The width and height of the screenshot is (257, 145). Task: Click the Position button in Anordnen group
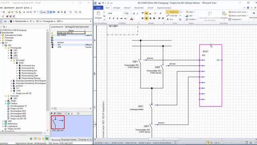coord(224,15)
